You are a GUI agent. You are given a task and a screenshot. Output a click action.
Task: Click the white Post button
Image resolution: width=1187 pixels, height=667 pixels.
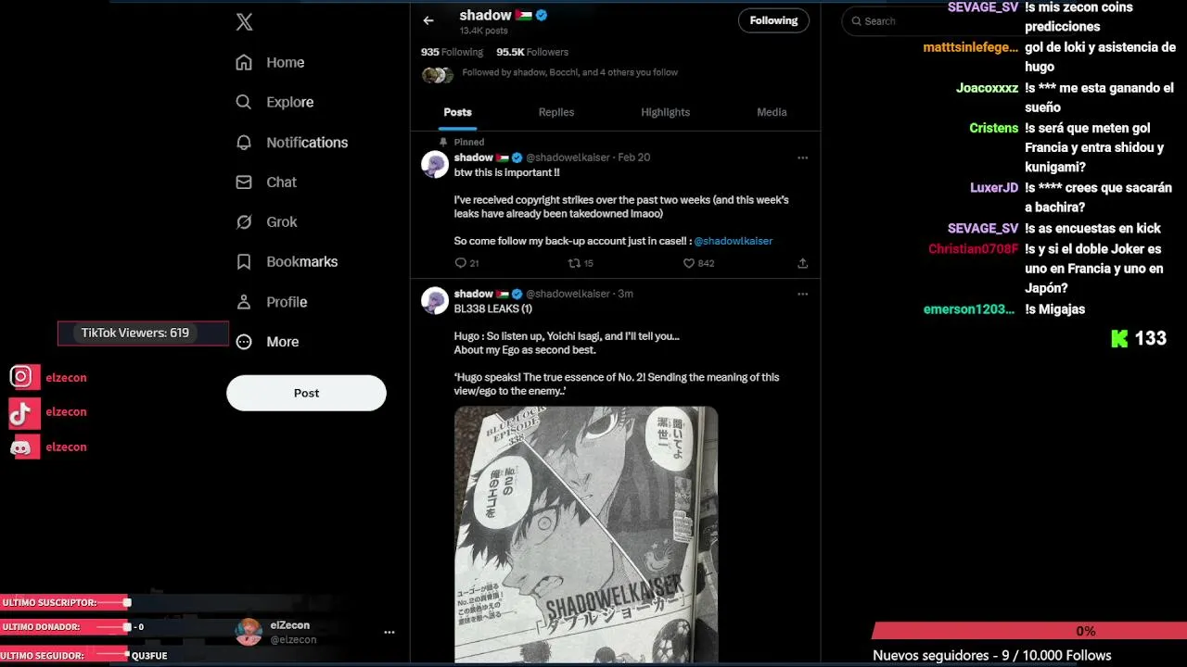pos(306,393)
